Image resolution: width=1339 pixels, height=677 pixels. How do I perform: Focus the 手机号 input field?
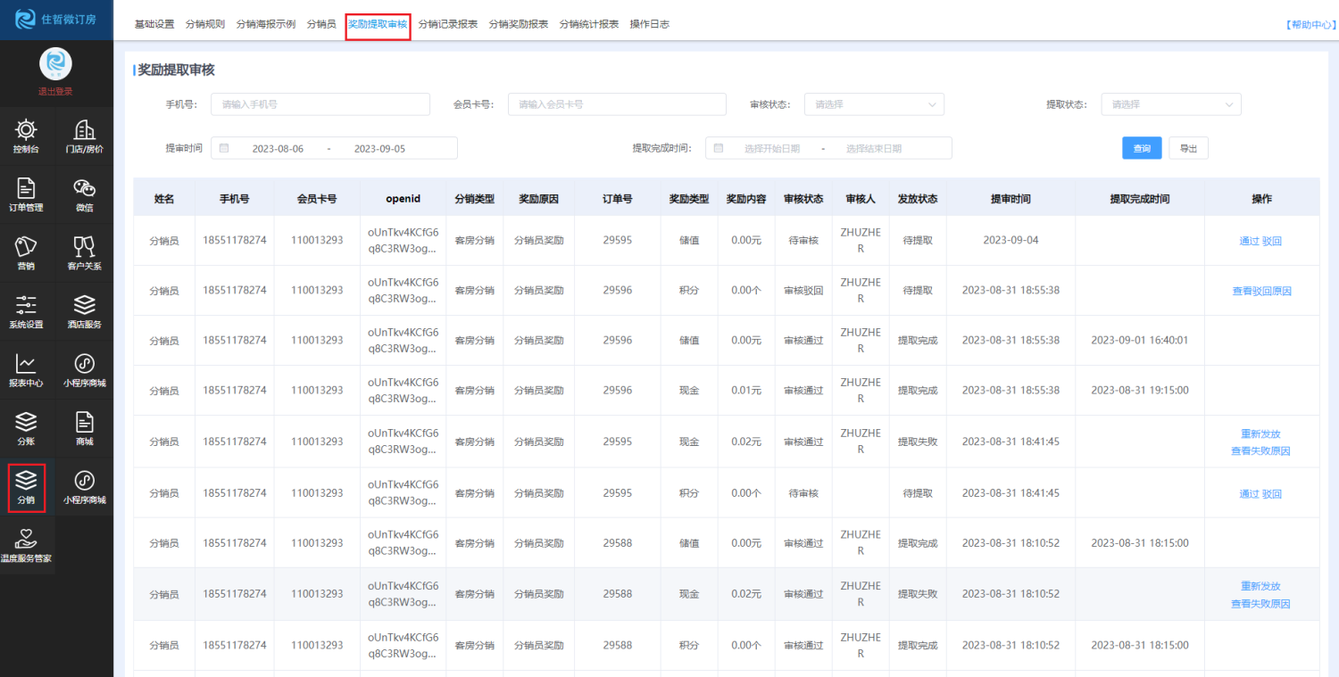pyautogui.click(x=320, y=104)
